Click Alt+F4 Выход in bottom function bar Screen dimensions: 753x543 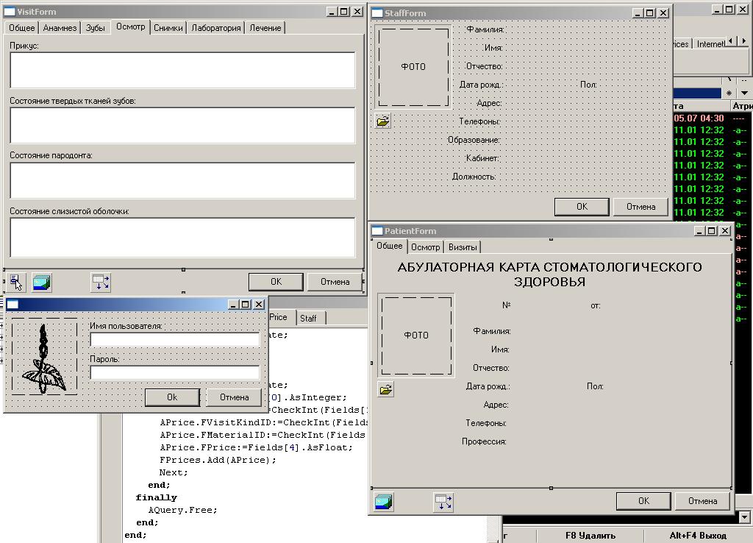coord(698,536)
